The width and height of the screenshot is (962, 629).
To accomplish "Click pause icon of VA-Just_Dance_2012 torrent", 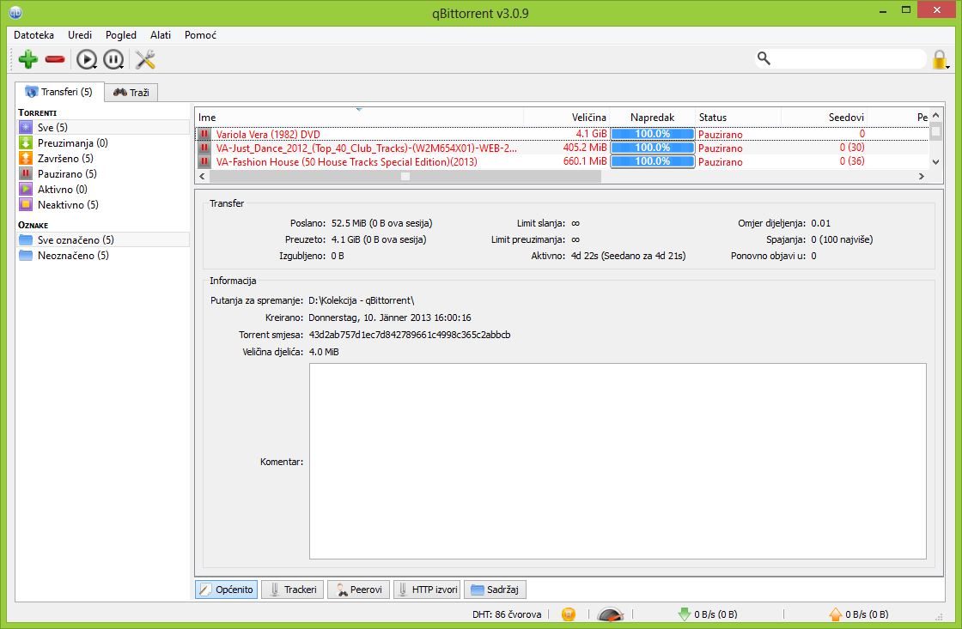I will 204,148.
